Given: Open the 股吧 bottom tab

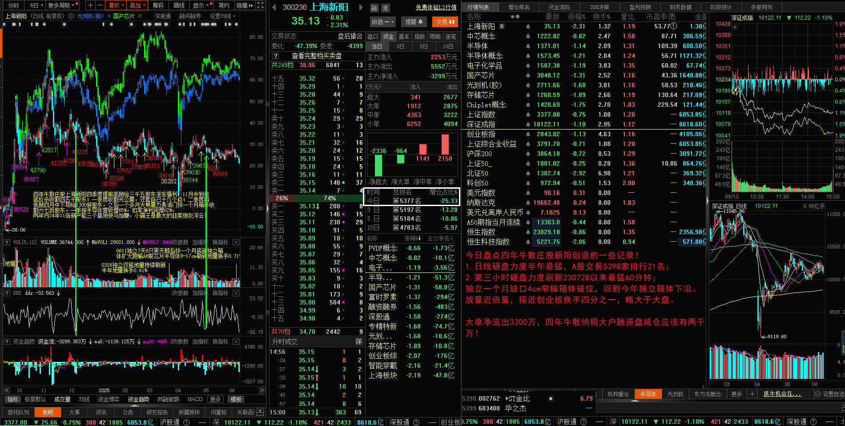Looking at the screenshot, I should (x=48, y=412).
